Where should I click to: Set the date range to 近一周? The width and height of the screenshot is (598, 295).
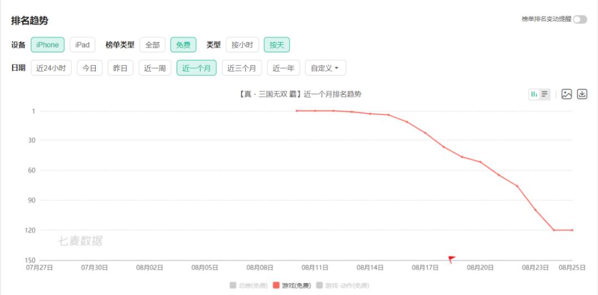tap(155, 68)
